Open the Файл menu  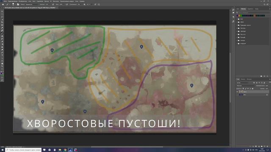(x=5, y=1)
